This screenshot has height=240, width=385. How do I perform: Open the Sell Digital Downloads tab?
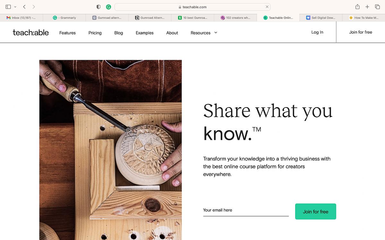[321, 18]
